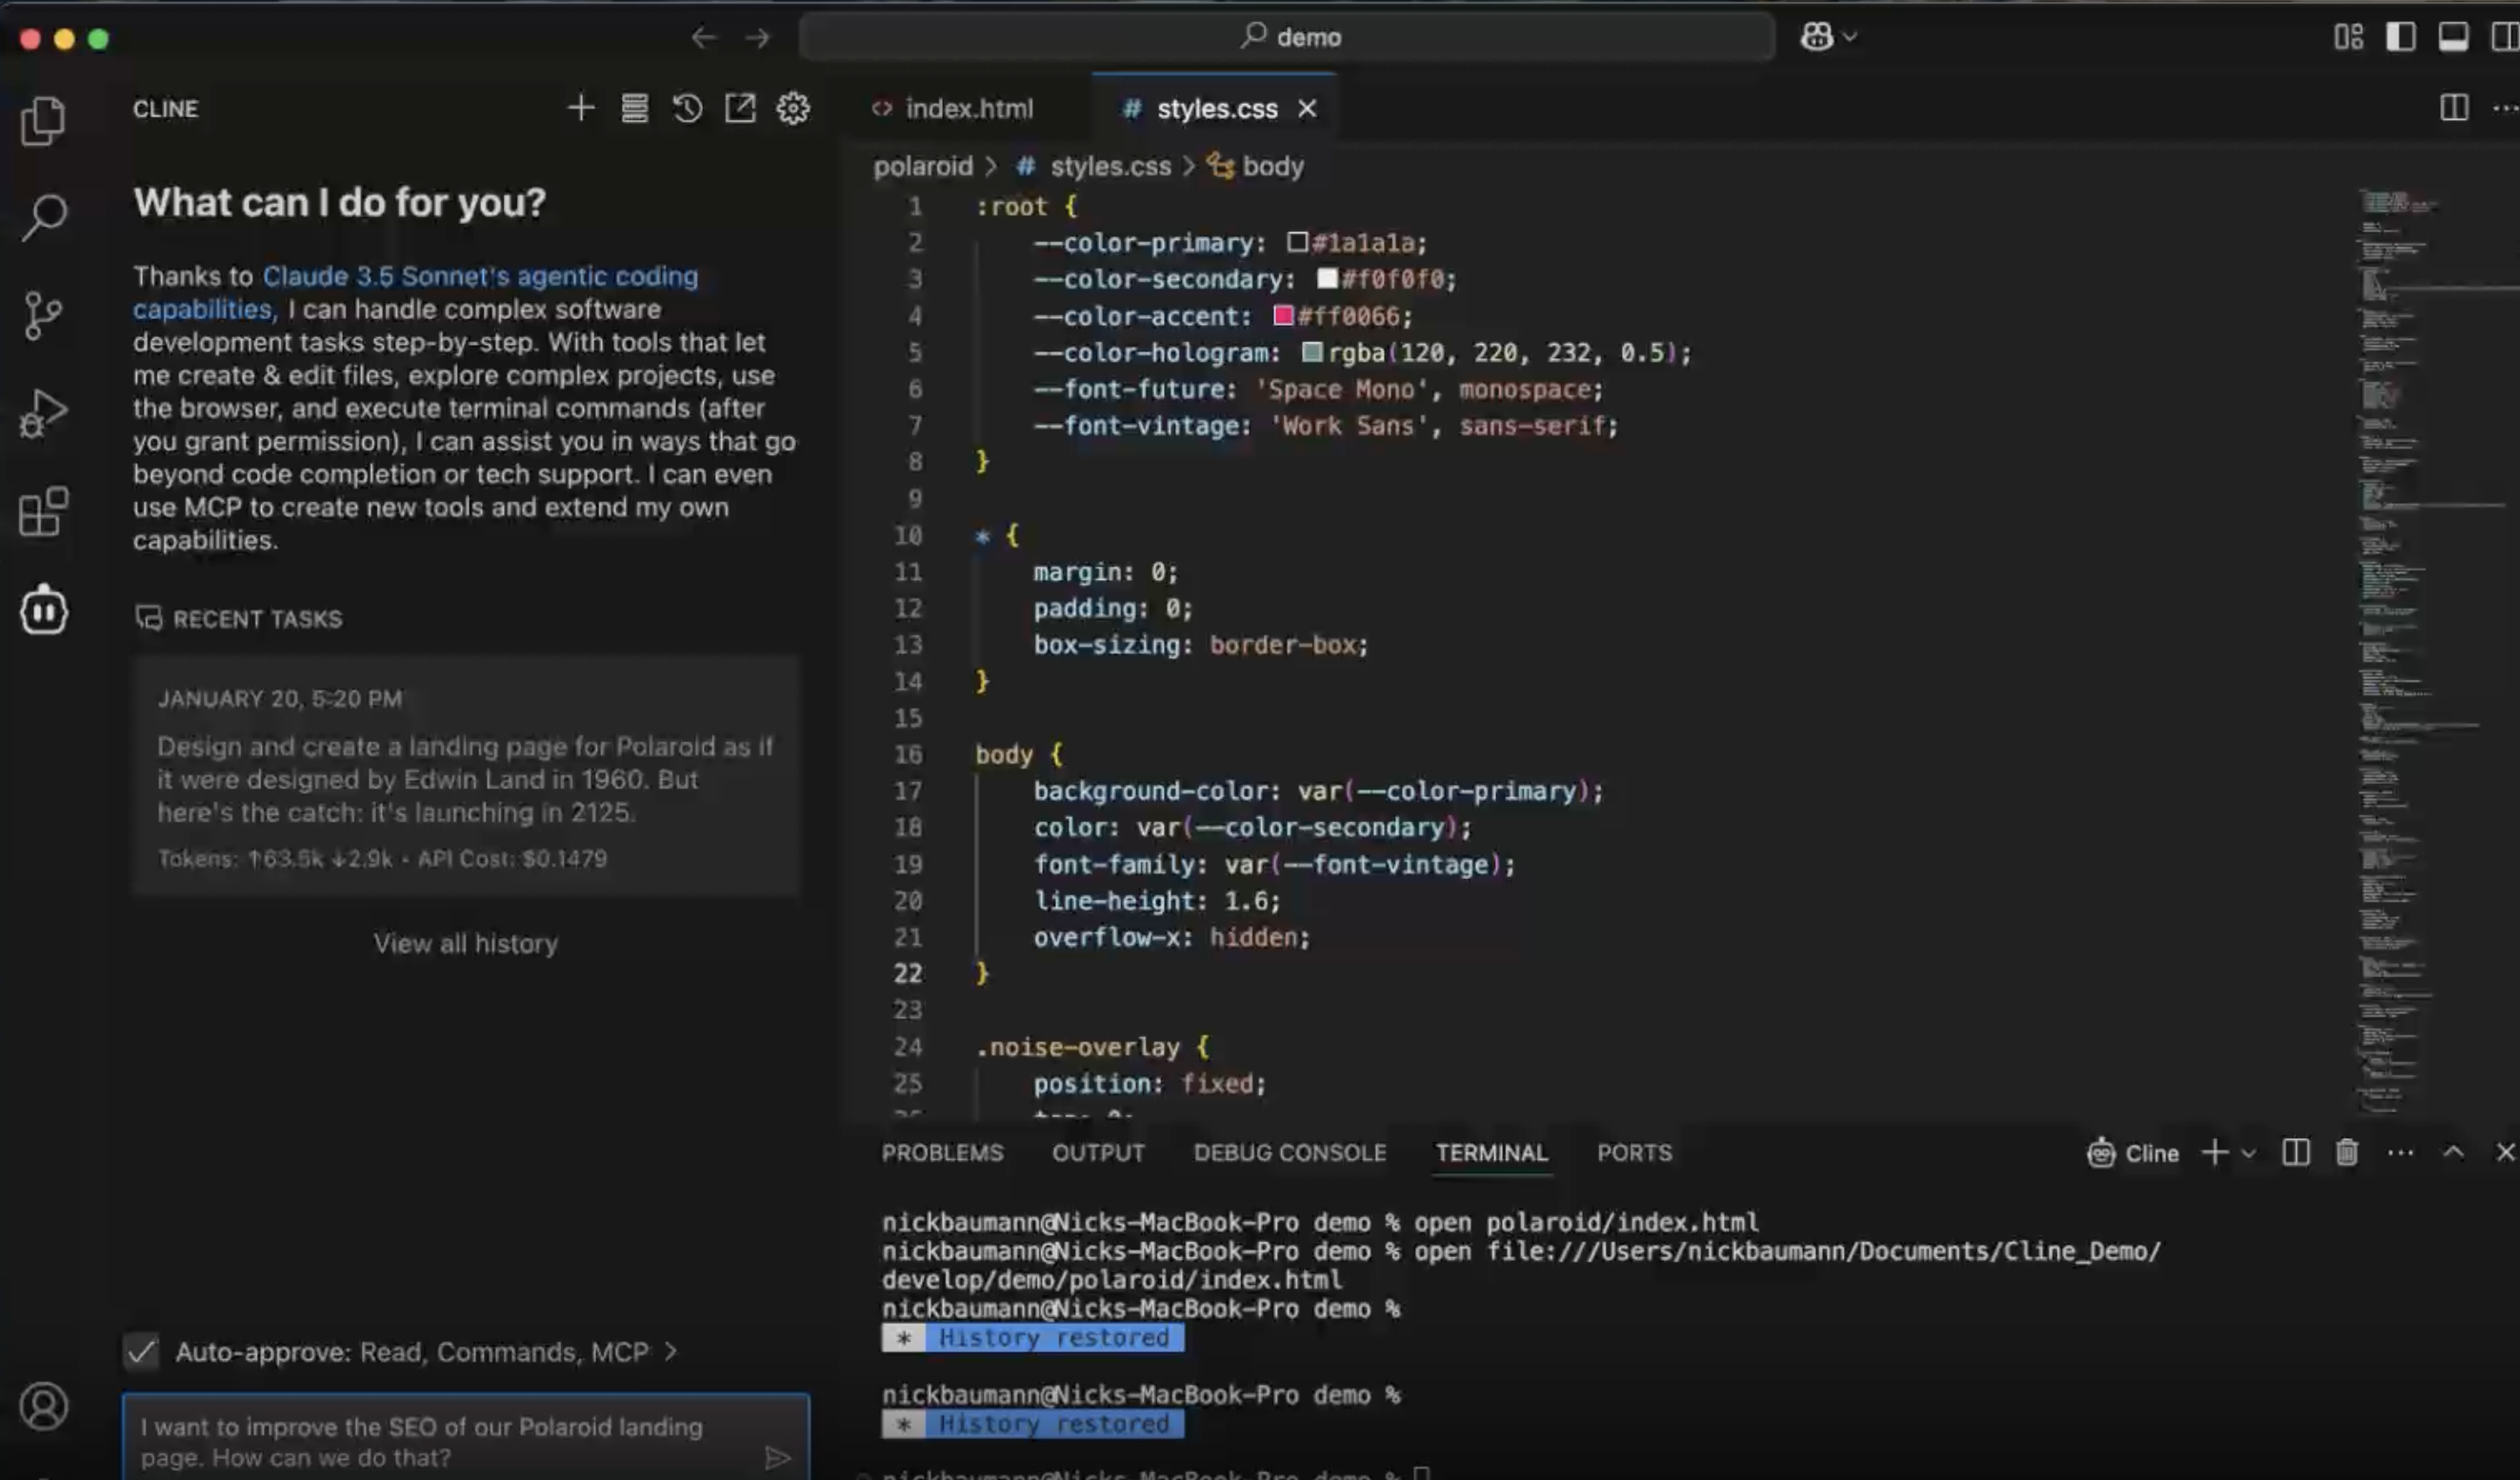The width and height of the screenshot is (2520, 1480).
Task: Open the DEBUG CONSOLE tab
Action: click(x=1290, y=1152)
